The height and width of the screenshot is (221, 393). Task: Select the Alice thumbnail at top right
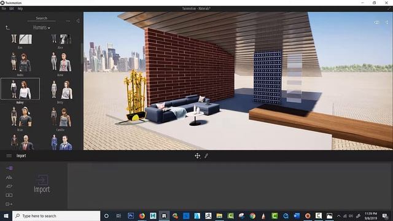[x=61, y=39]
